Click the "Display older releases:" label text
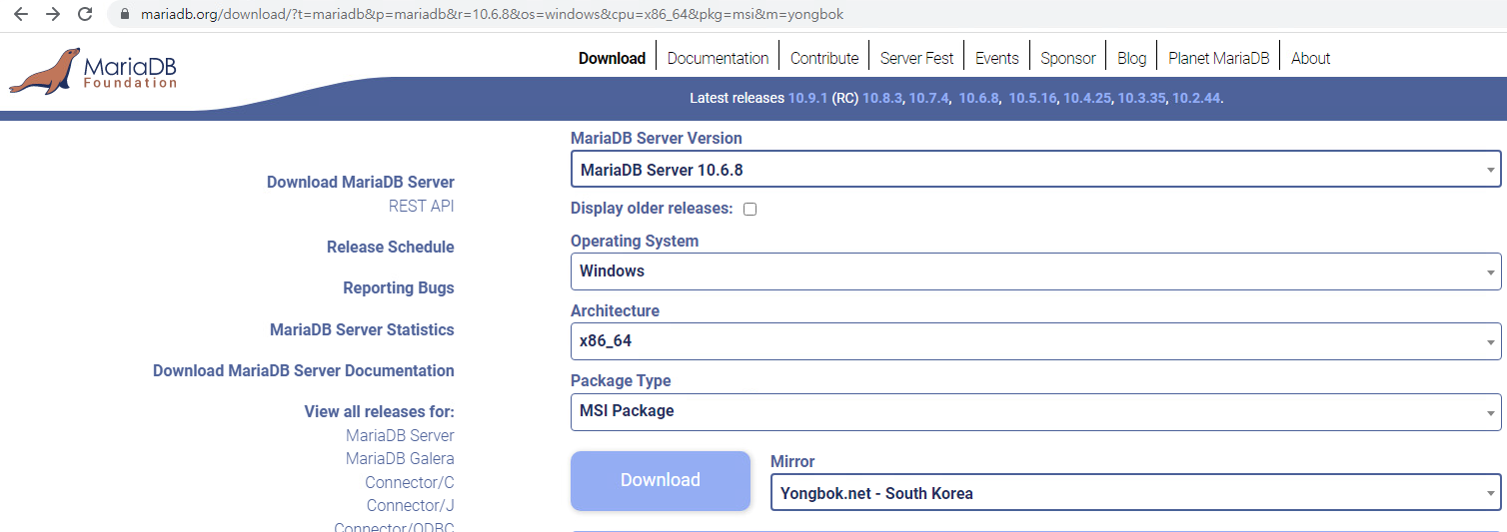 point(652,209)
